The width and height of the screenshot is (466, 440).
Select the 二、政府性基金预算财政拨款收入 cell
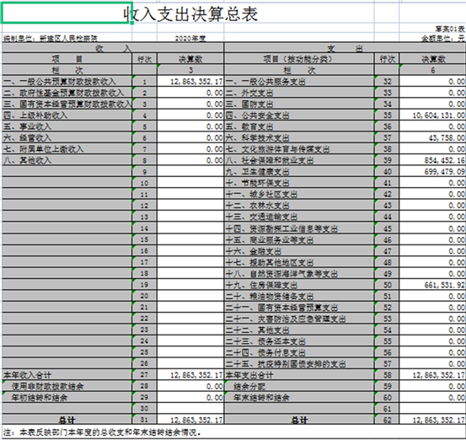[67, 93]
